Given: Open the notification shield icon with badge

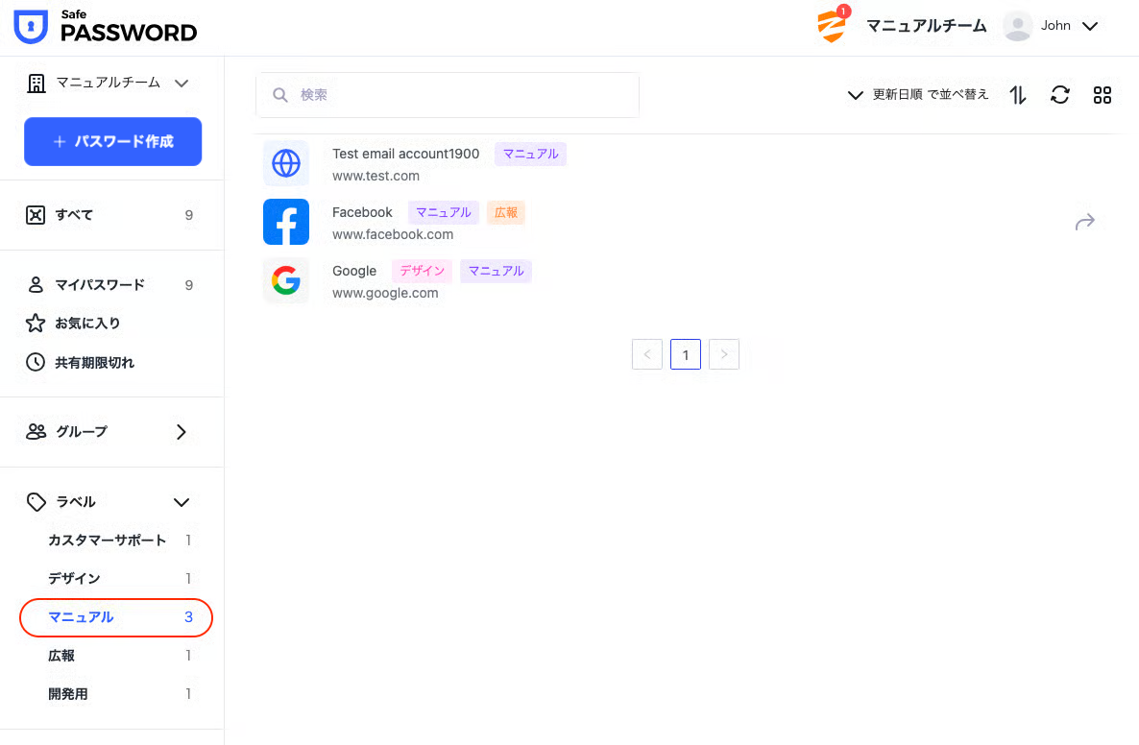Looking at the screenshot, I should point(832,26).
